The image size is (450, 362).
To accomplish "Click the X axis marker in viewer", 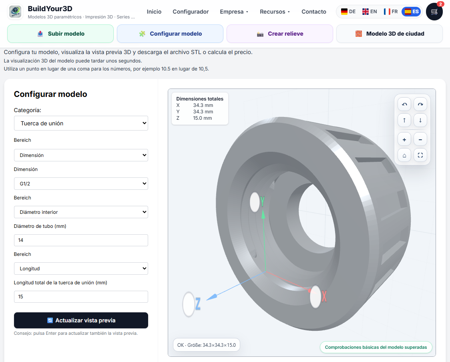I will point(318,297).
